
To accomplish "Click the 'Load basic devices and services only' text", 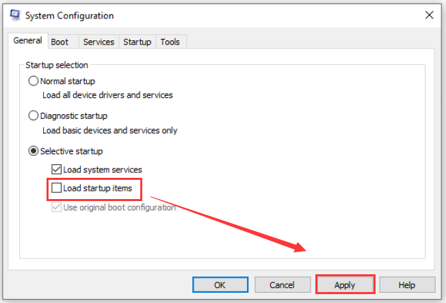I will click(x=110, y=131).
